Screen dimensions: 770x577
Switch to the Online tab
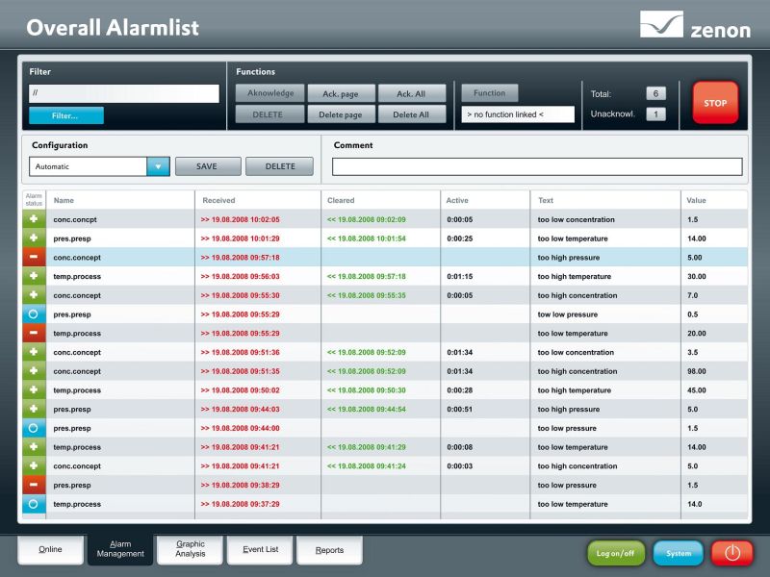(50, 550)
